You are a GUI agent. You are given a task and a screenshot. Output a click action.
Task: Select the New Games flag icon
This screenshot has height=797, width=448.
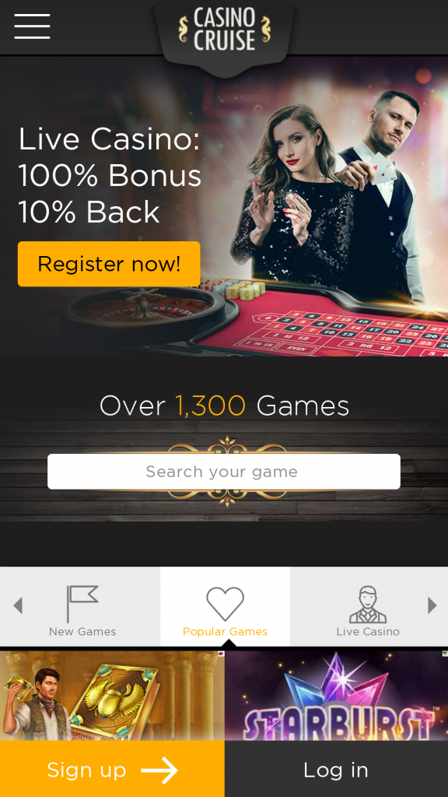(82, 603)
